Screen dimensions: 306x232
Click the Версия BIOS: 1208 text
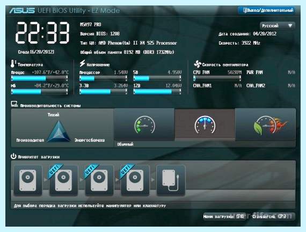tap(100, 34)
